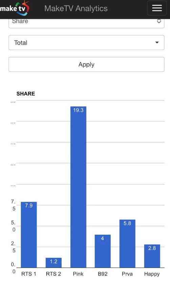This screenshot has width=170, height=303.
Task: Click the SHARE chart title
Action: coord(26,94)
